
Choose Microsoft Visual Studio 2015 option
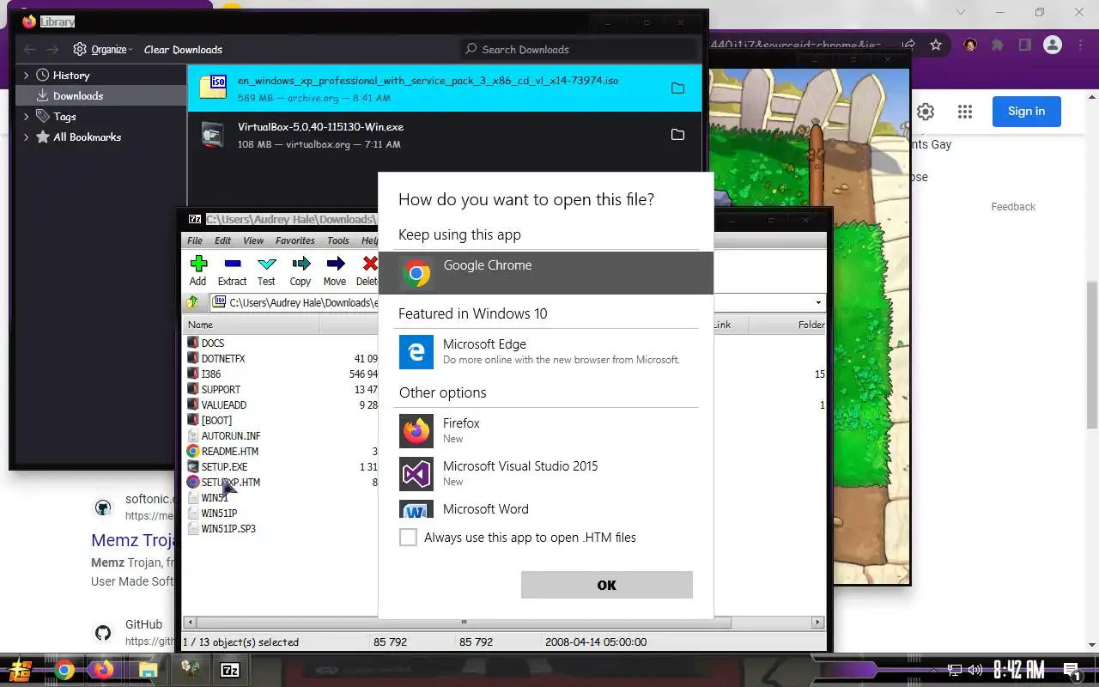click(546, 473)
